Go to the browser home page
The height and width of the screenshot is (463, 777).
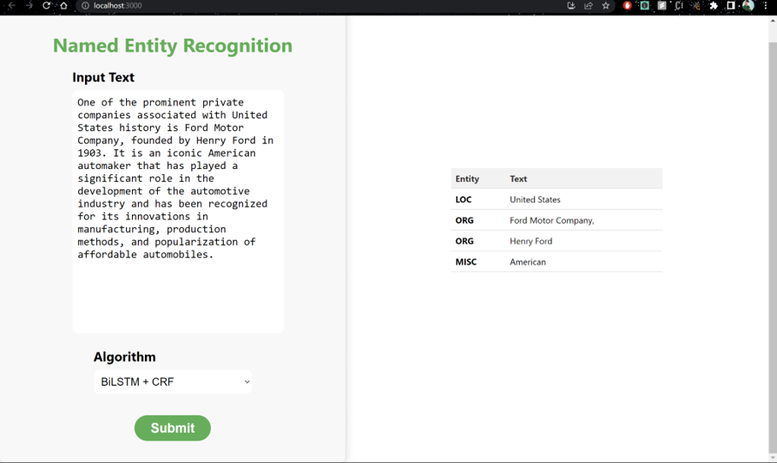pyautogui.click(x=63, y=5)
